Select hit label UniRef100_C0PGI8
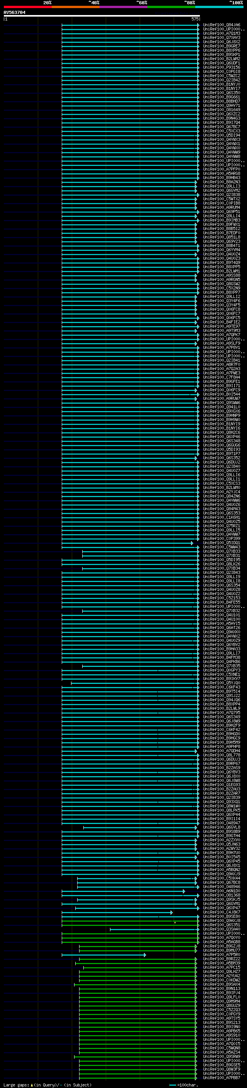The height and width of the screenshot is (1088, 247). (222, 71)
